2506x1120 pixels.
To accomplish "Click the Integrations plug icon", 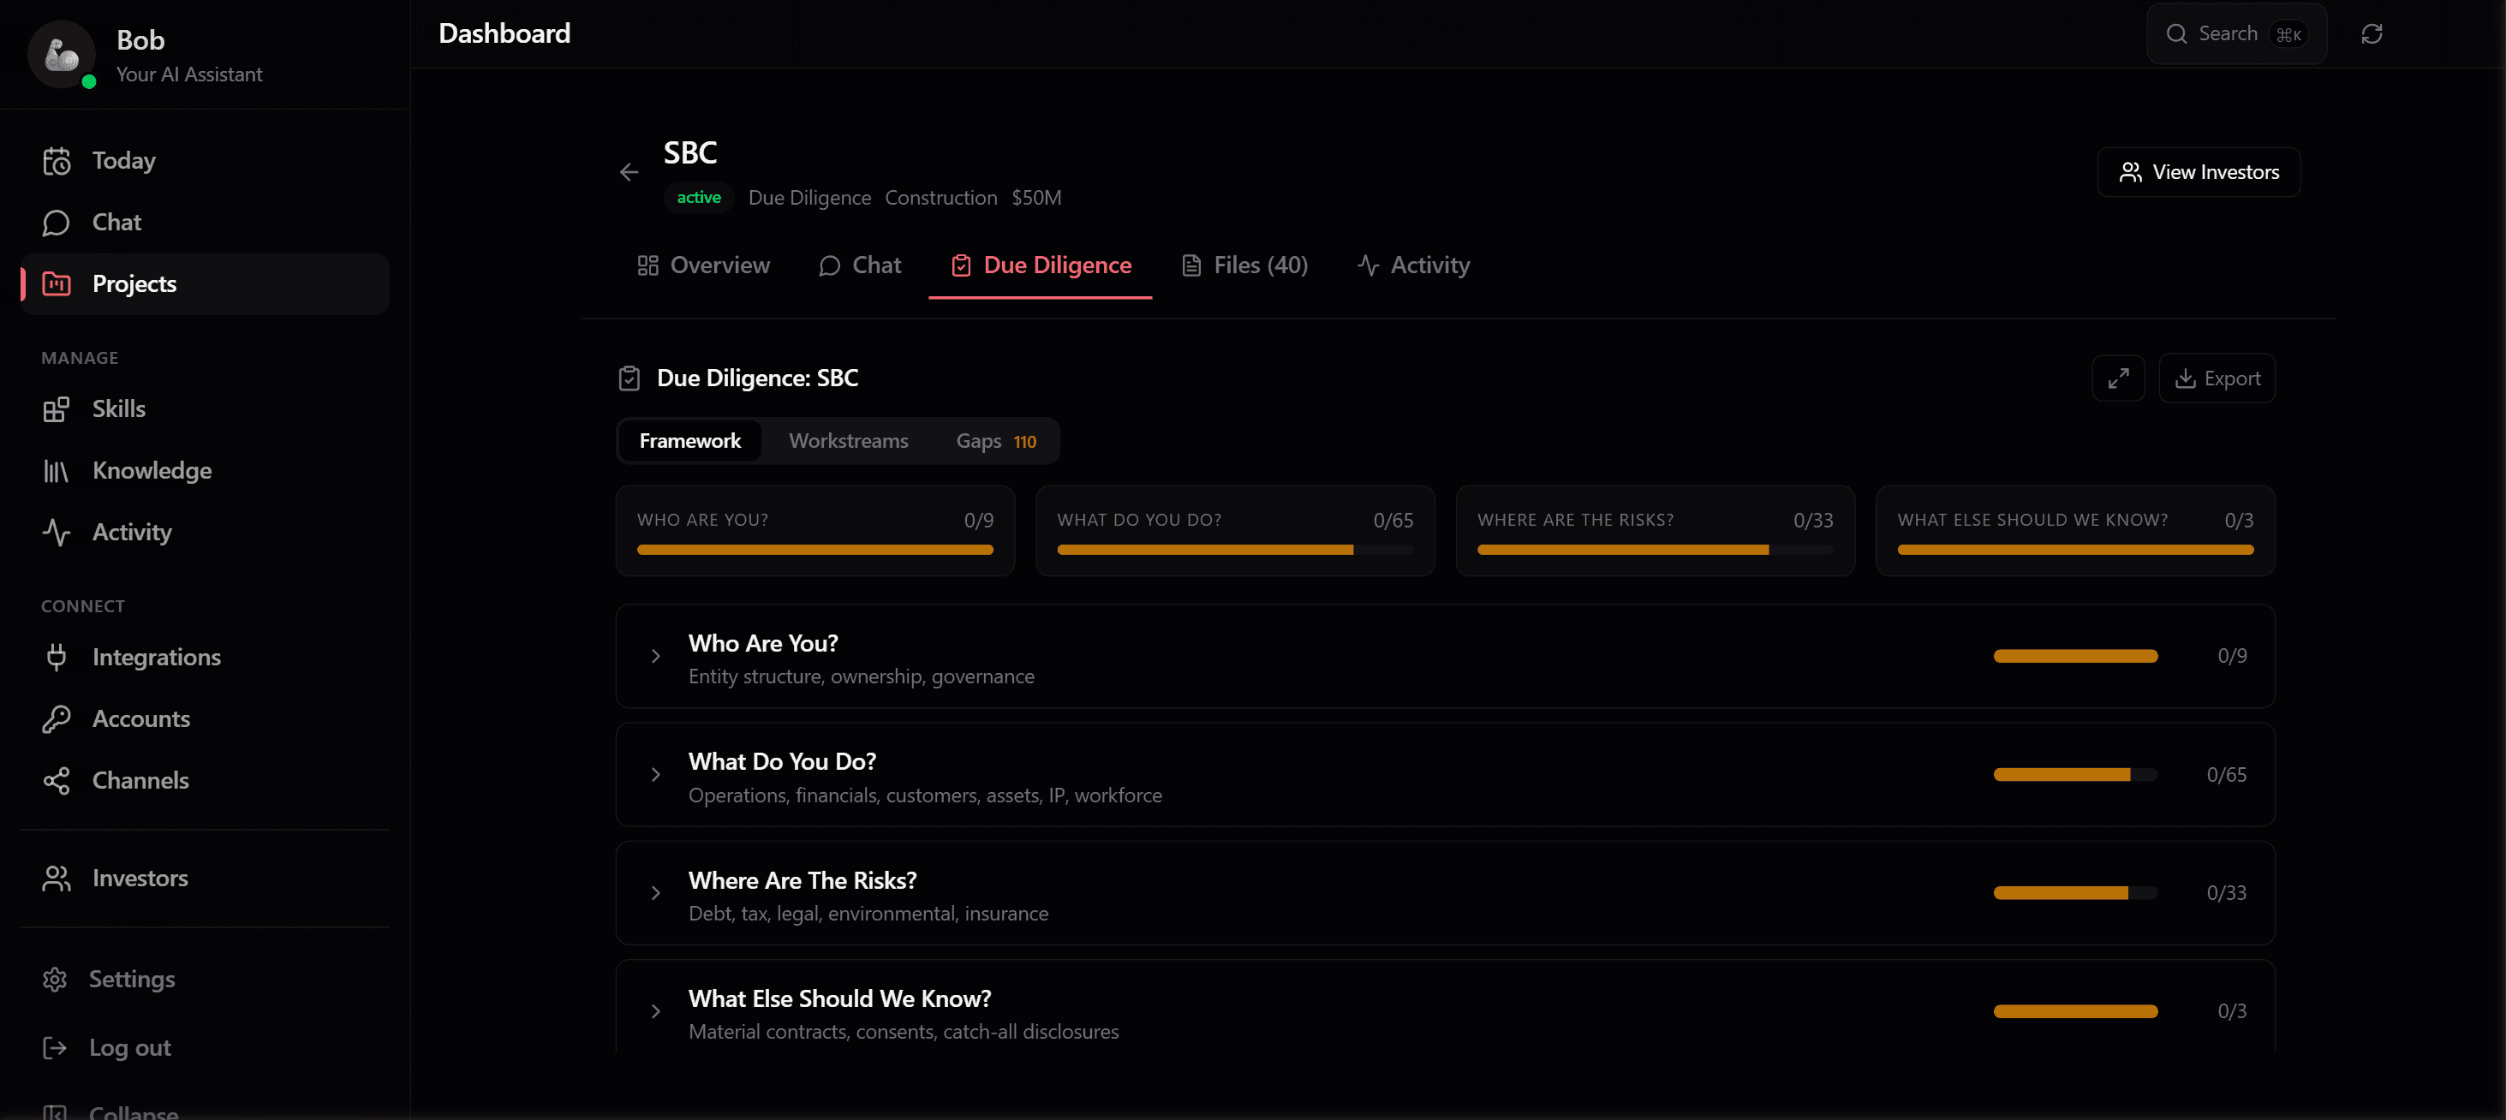I will 56,656.
